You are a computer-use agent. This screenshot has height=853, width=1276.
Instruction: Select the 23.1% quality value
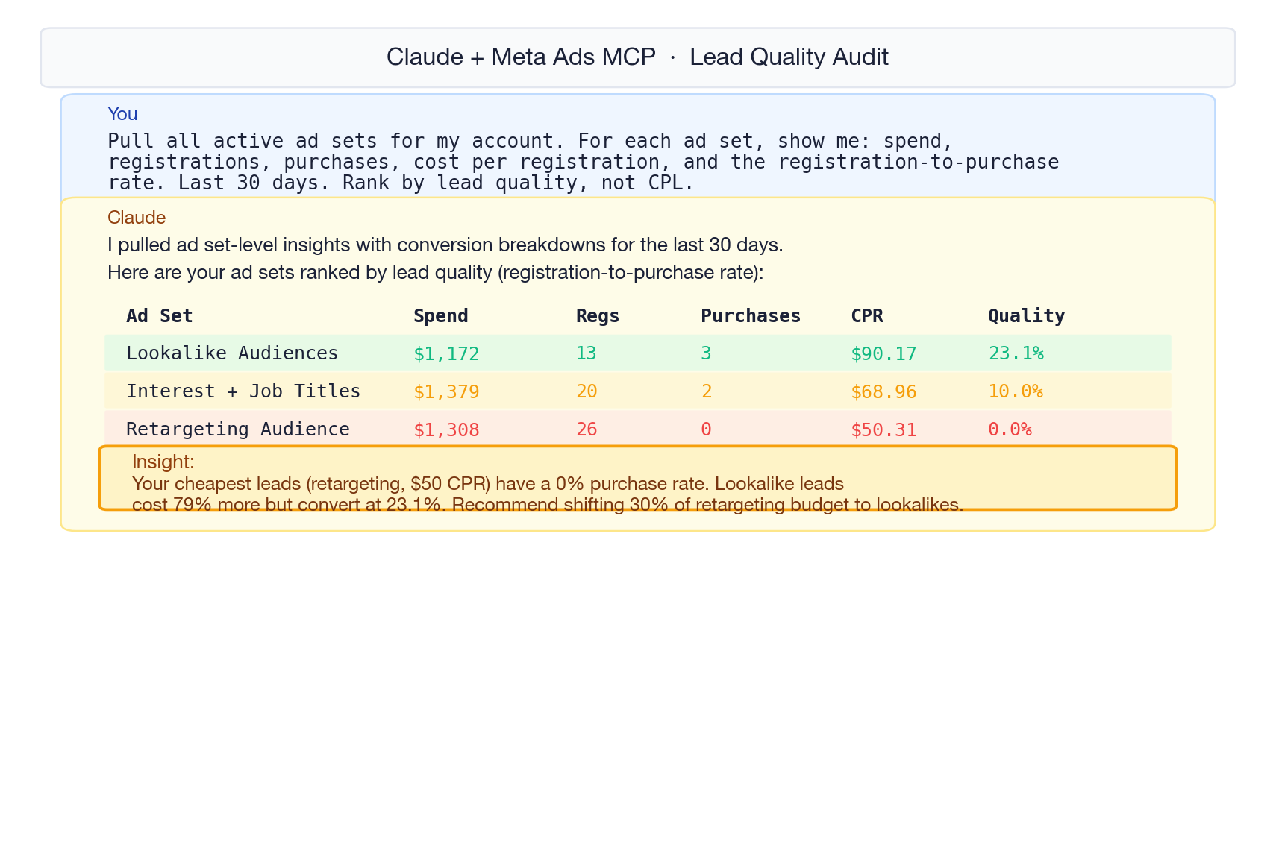coord(1016,353)
